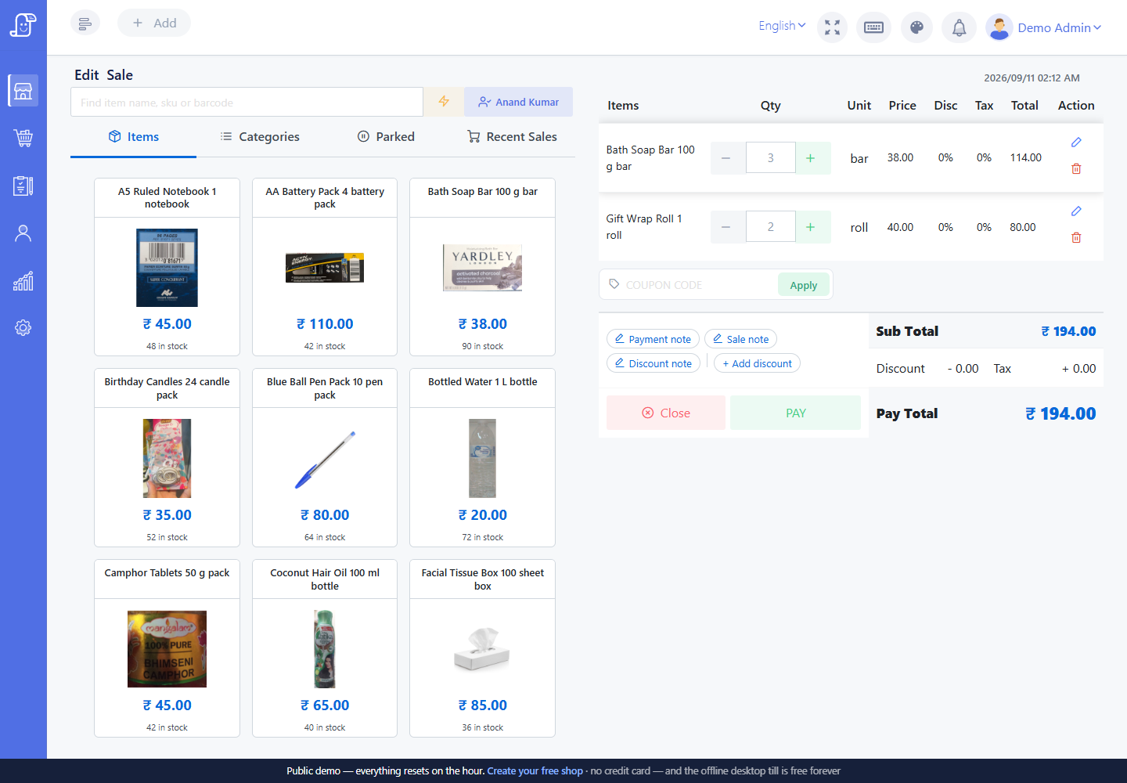Add Blue Ball Pen Pack product card
The width and height of the screenshot is (1127, 783).
tap(325, 457)
